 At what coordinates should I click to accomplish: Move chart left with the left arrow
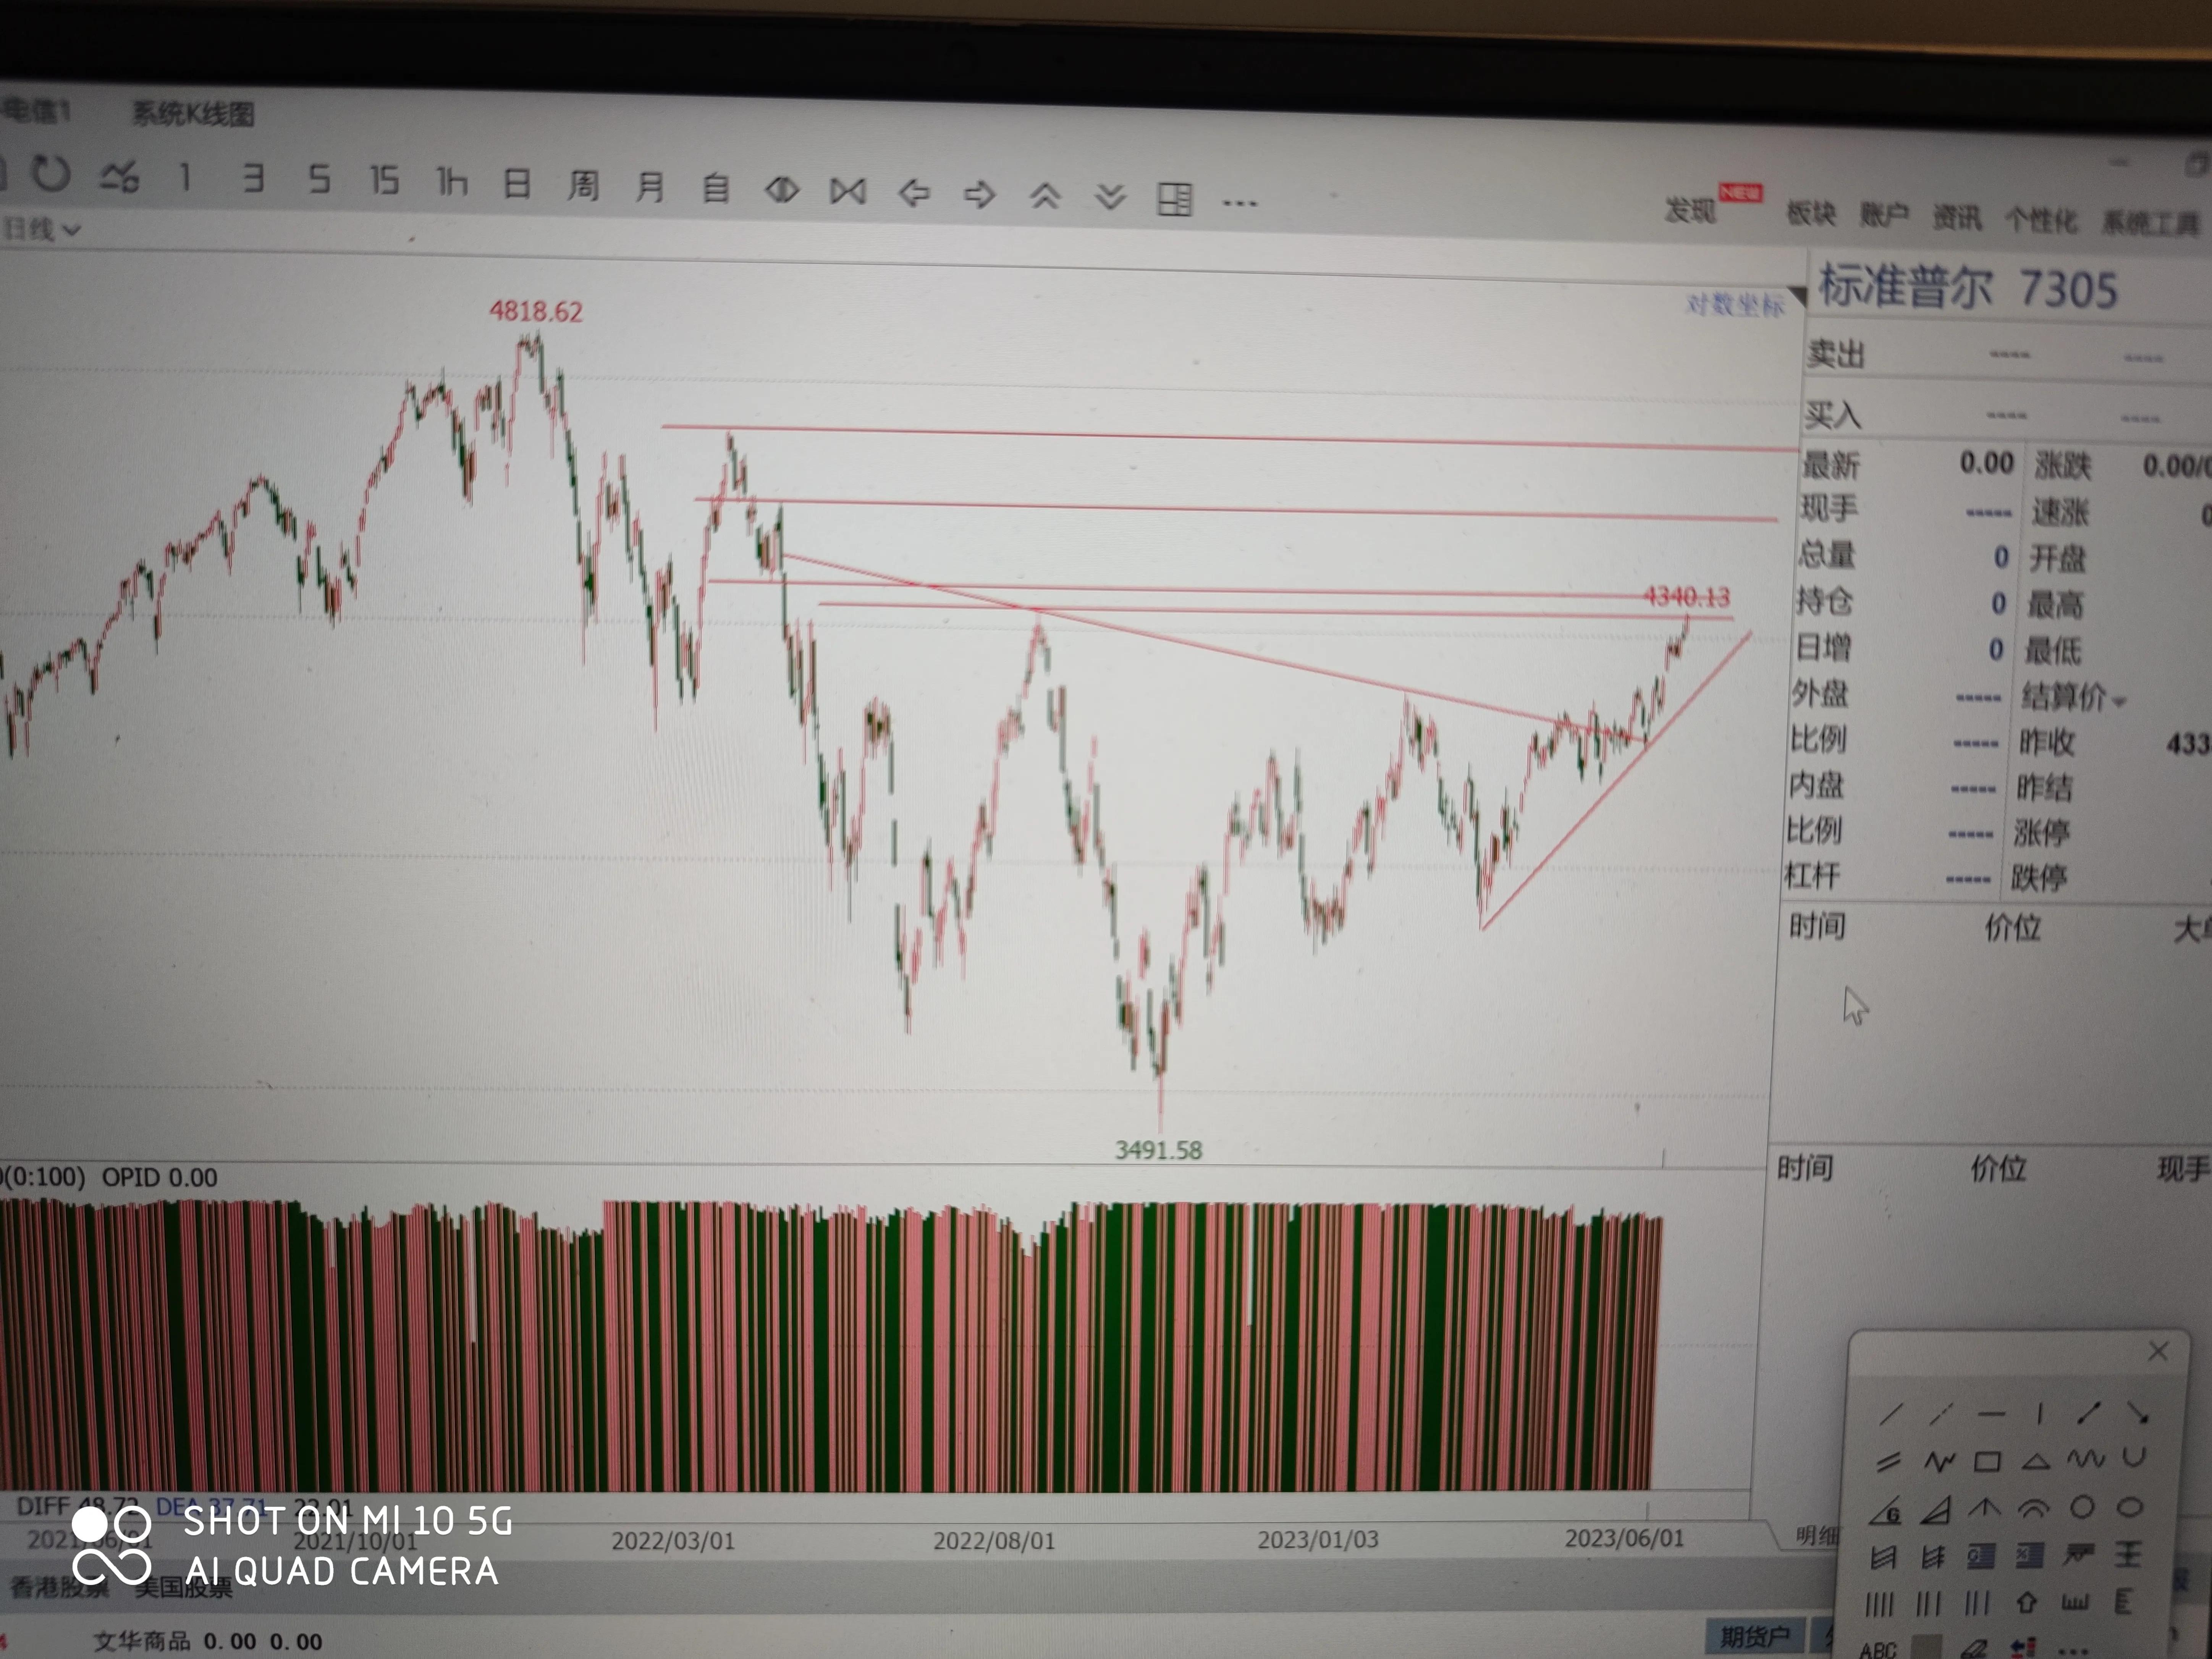click(914, 192)
